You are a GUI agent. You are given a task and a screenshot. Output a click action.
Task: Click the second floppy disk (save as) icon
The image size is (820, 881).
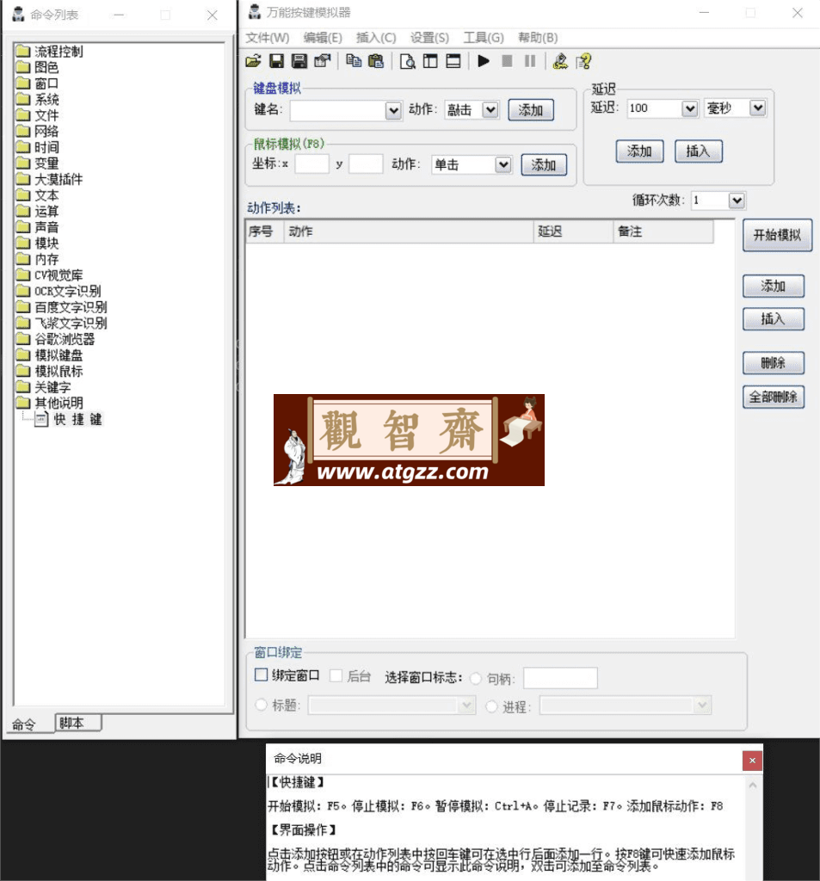299,61
